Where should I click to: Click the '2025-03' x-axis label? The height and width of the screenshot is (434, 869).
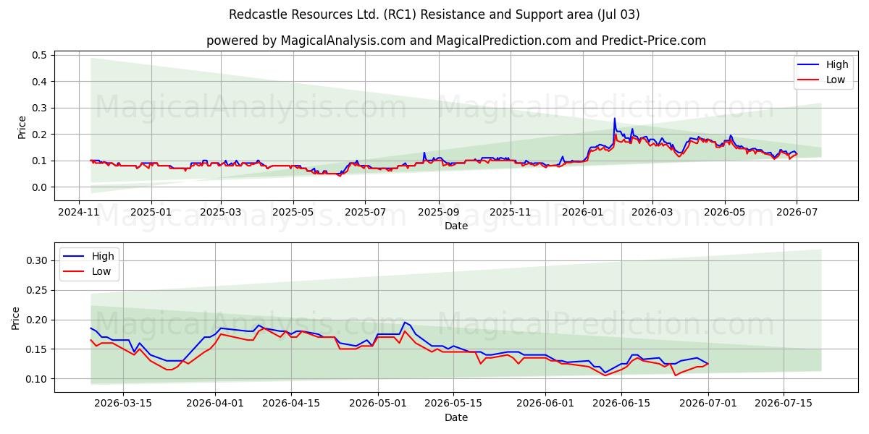pyautogui.click(x=220, y=213)
